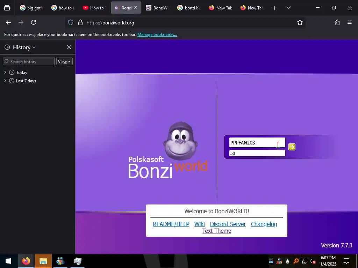Screen dimensions: 358x268
Task: Open the Extensions puzzle-piece icon
Action: [337, 22]
